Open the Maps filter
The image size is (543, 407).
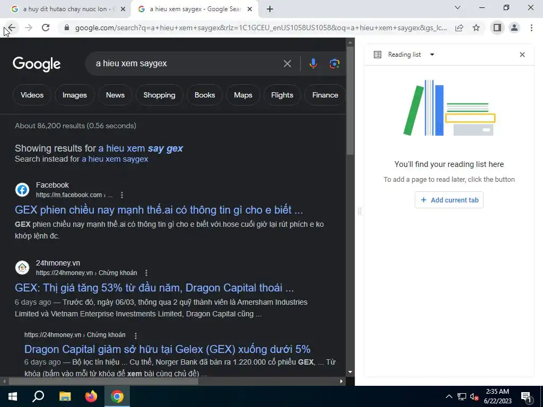coord(243,95)
